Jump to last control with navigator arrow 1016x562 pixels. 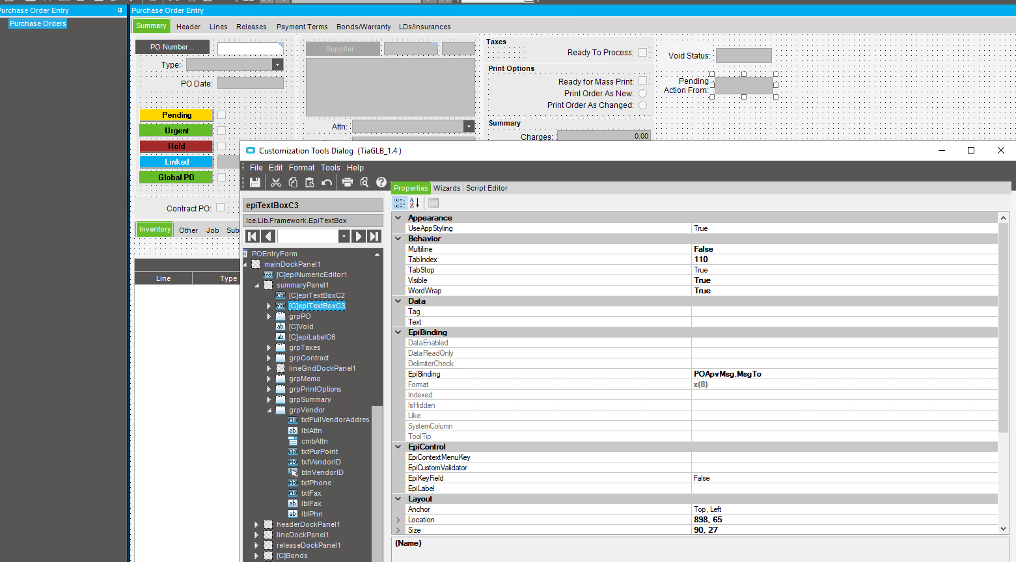374,236
